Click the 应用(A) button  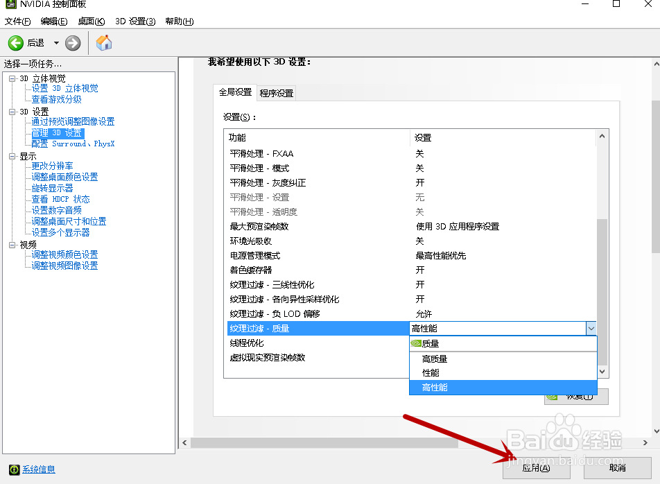(x=537, y=468)
